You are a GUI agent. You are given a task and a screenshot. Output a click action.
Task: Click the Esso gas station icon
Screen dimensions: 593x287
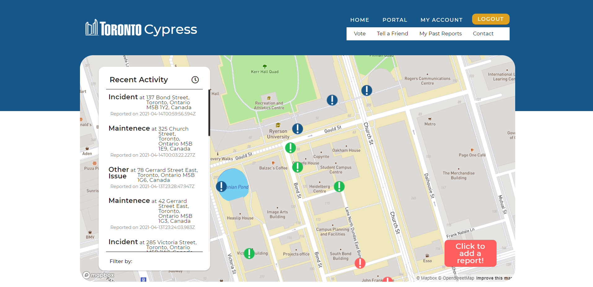coord(427,256)
